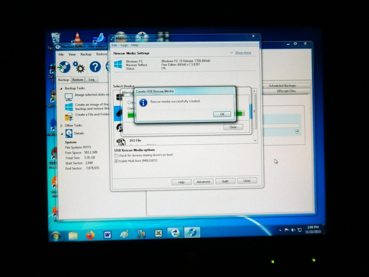Screen dimensions: 369x277
Task: Click the Build button in Rescue Media Builder
Action: click(x=225, y=181)
